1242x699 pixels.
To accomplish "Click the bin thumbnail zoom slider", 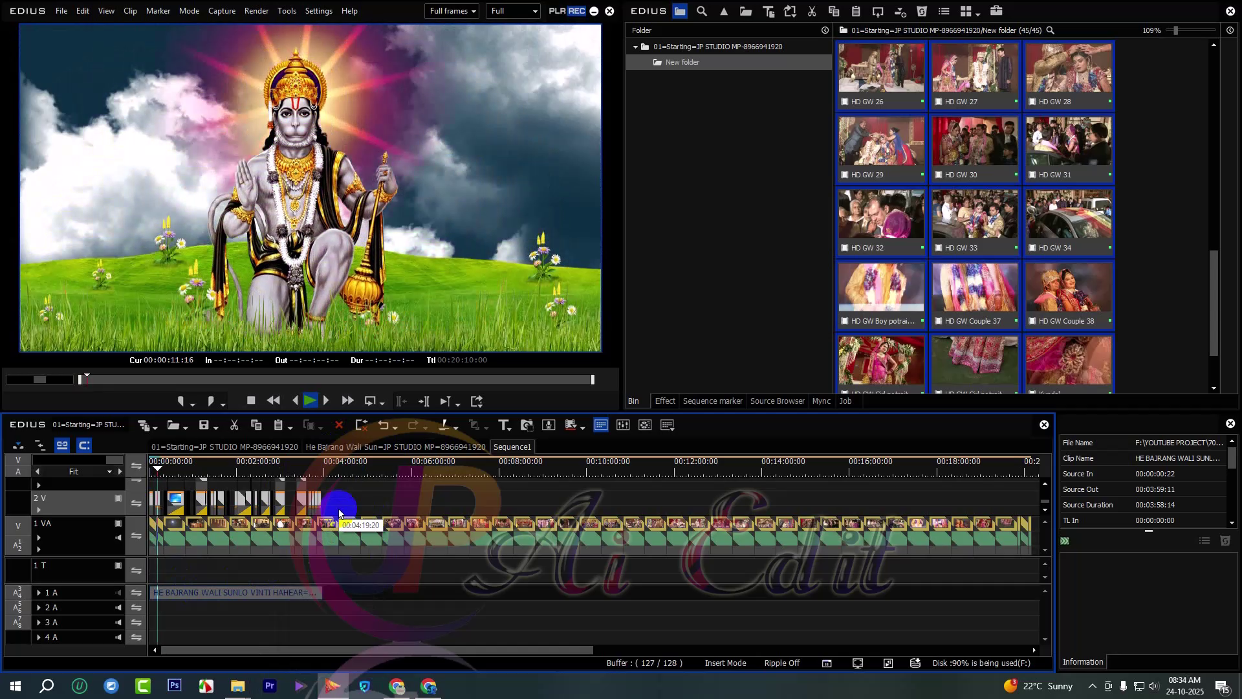I will 1176,30.
